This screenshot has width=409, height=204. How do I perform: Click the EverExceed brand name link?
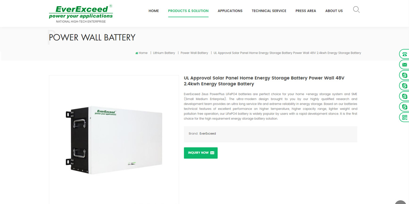(x=208, y=134)
